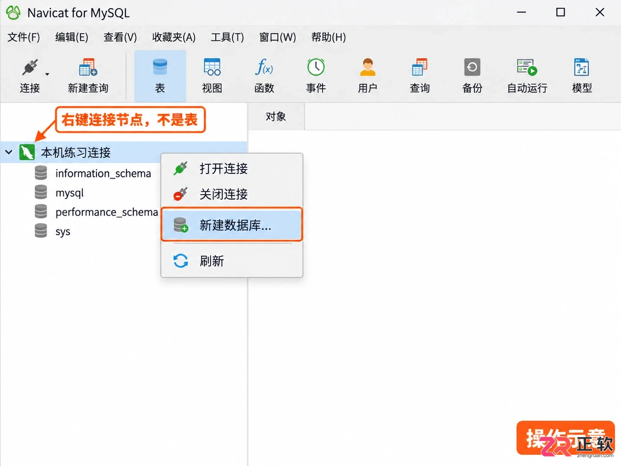Select the sys database name

63,232
